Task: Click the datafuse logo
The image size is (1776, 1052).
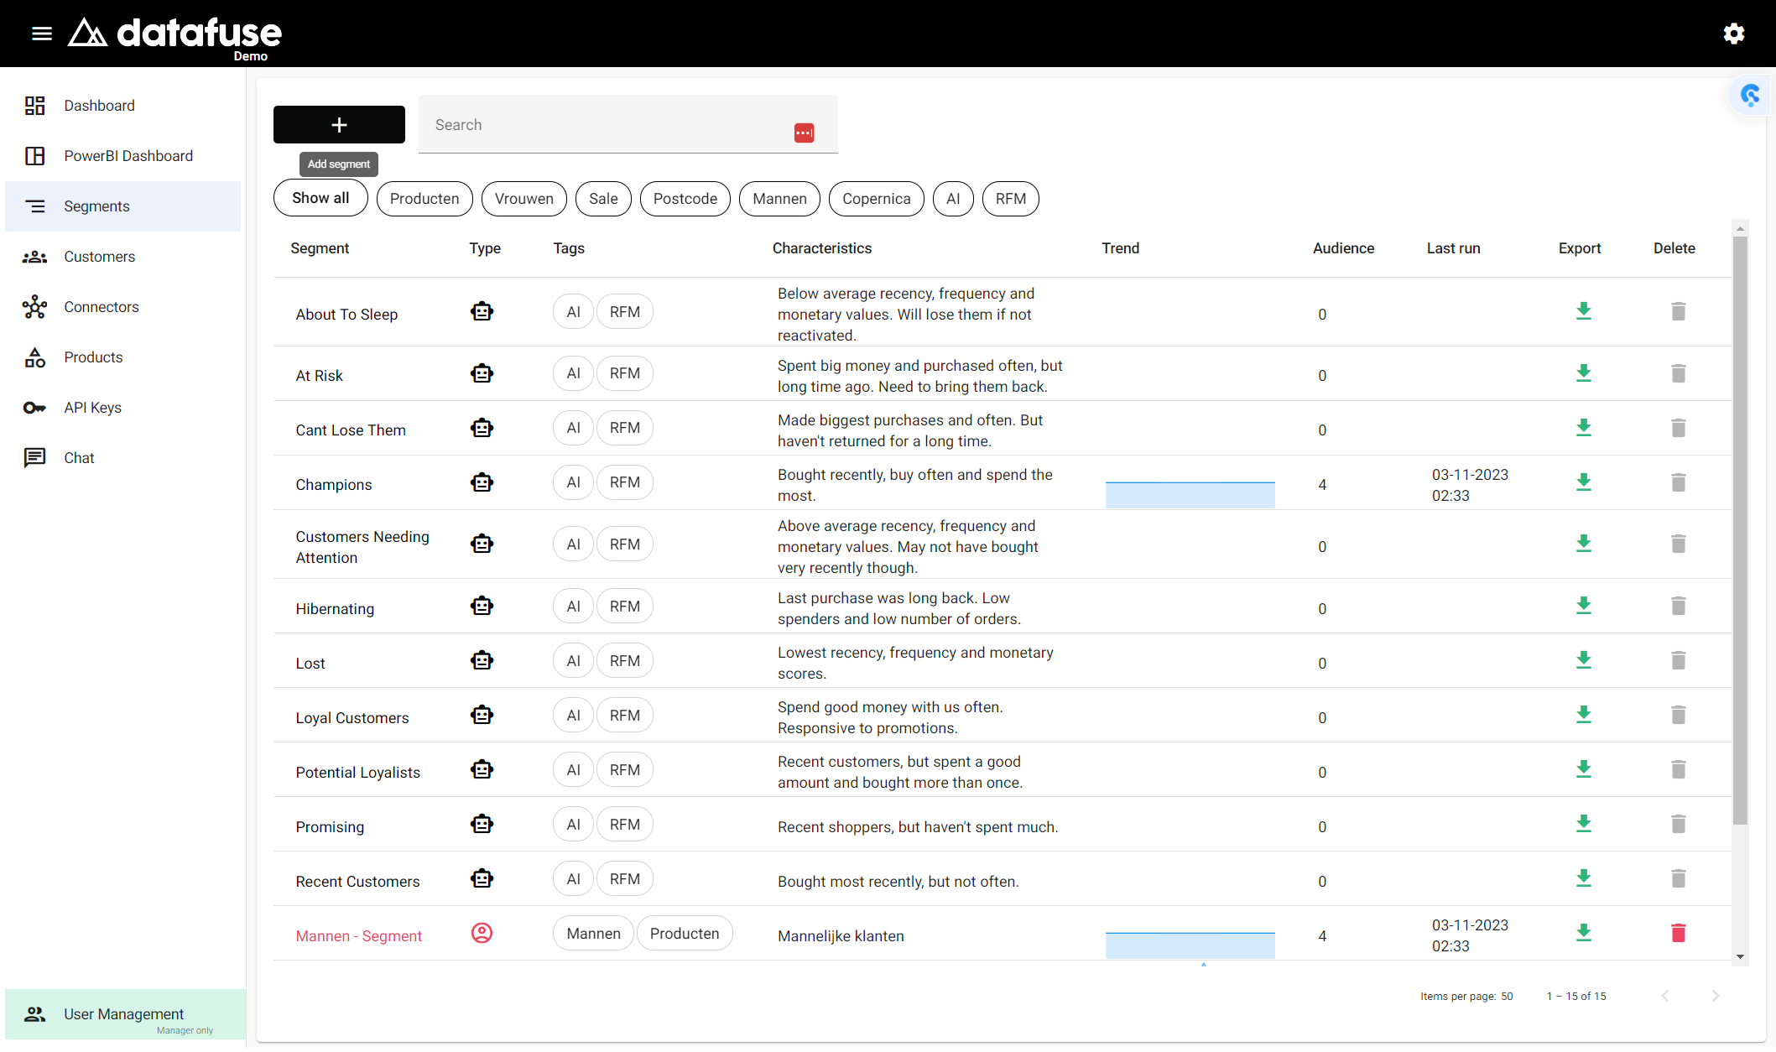Action: tap(174, 35)
